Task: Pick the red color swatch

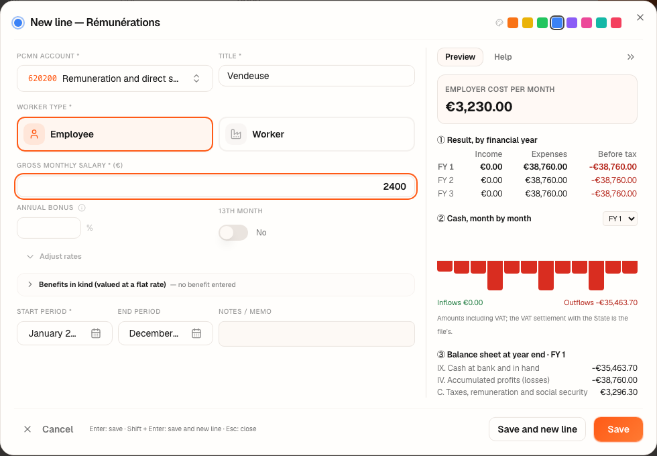Action: [x=616, y=23]
